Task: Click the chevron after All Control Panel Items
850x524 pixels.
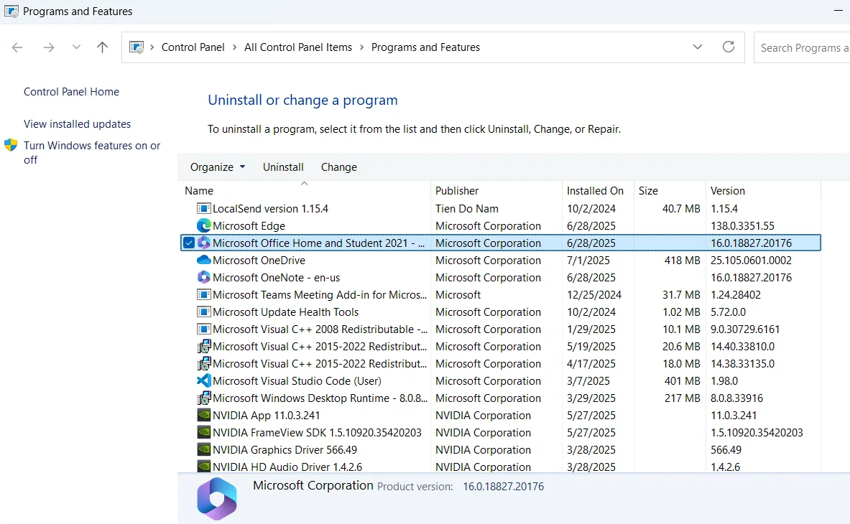Action: click(x=361, y=47)
